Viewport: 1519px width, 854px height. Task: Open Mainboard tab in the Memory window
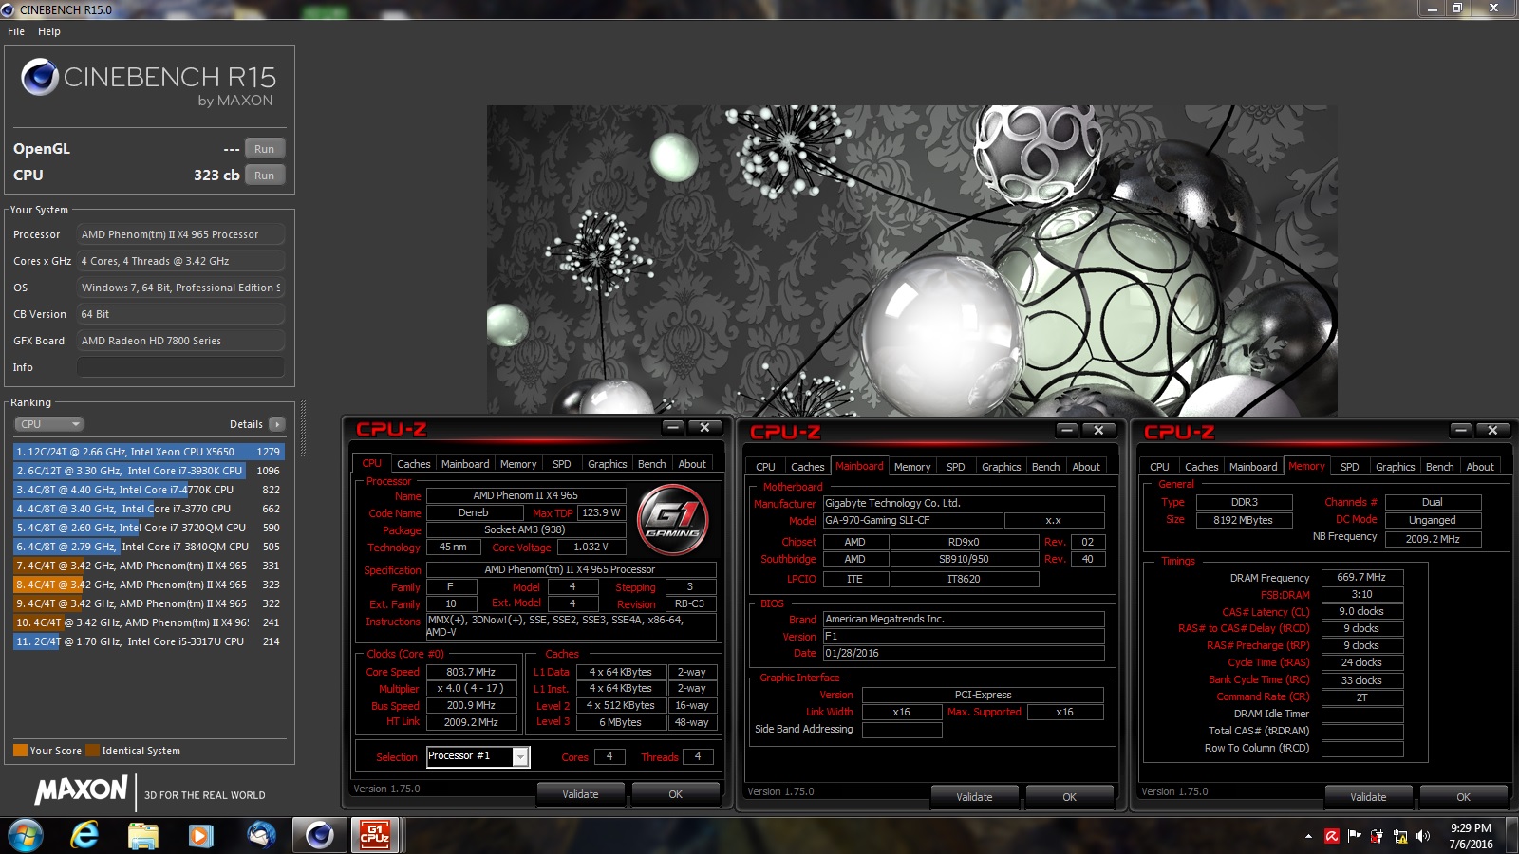1253,467
